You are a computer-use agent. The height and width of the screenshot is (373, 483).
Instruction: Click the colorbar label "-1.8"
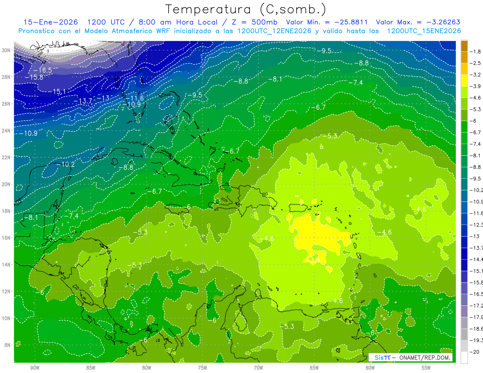click(475, 52)
